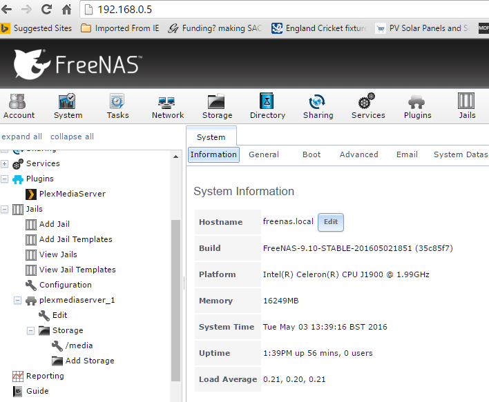The width and height of the screenshot is (489, 402).
Task: Switch to the General tab
Action: click(x=264, y=154)
